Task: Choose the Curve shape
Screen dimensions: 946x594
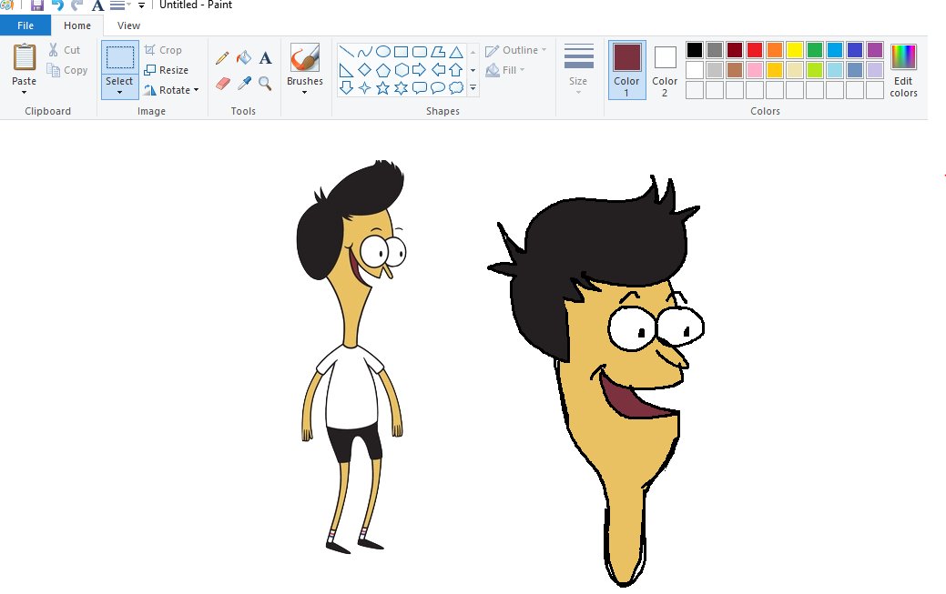Action: click(x=364, y=52)
